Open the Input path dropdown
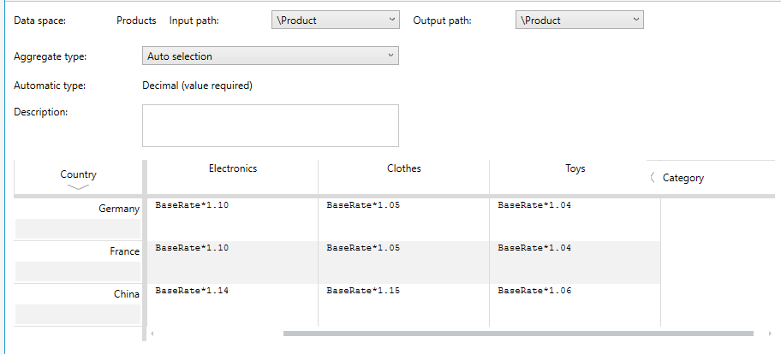The height and width of the screenshot is (354, 781). click(335, 20)
